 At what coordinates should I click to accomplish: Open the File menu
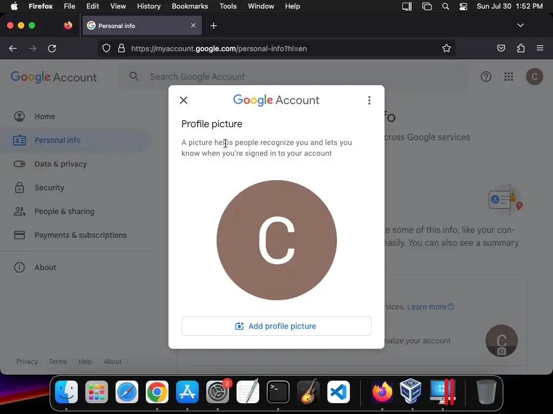coord(69,6)
